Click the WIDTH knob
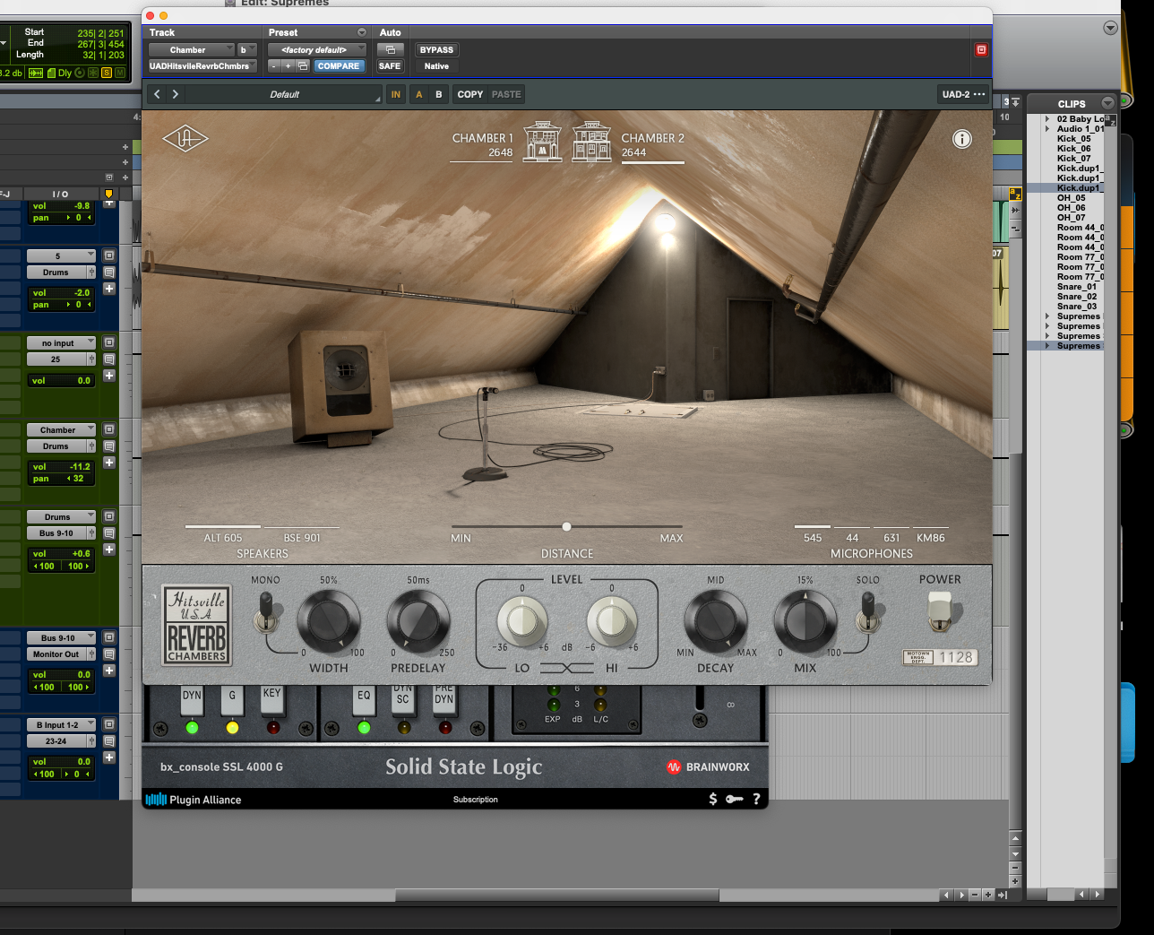The height and width of the screenshot is (935, 1154). (329, 620)
